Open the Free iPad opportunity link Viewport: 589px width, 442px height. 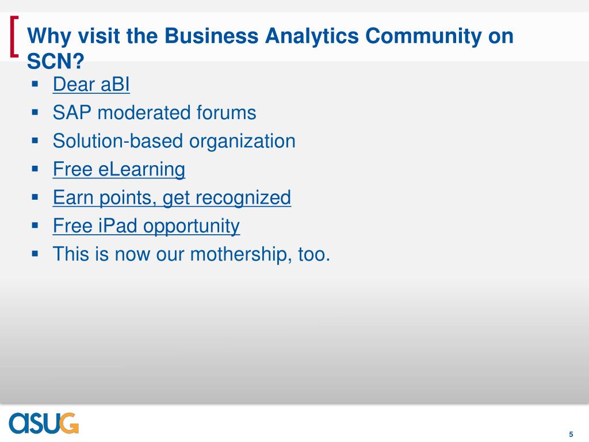click(146, 226)
